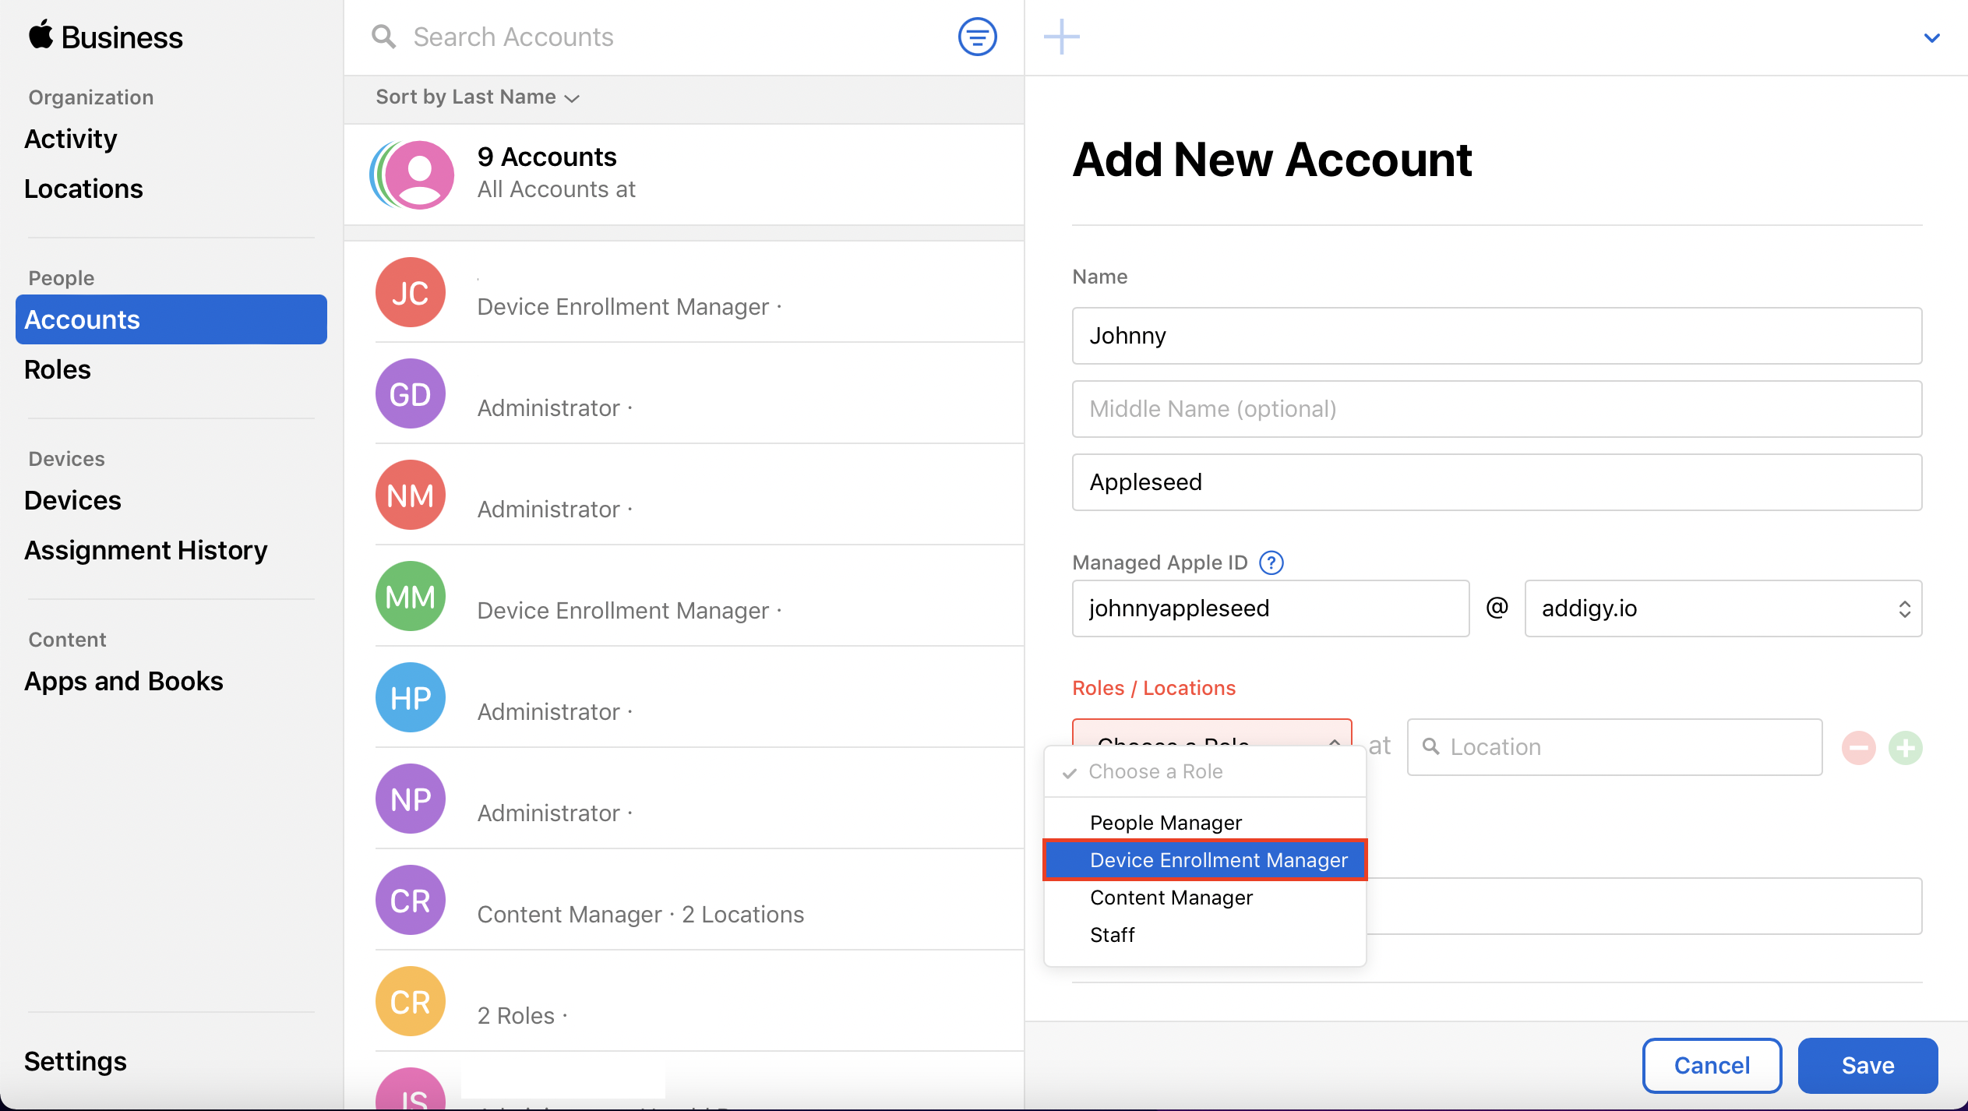1968x1111 pixels.
Task: Open the addigy.io domain selector
Action: (x=1723, y=608)
